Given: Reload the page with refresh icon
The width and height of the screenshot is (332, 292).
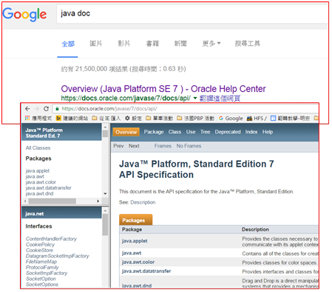Looking at the screenshot, I should [x=46, y=109].
